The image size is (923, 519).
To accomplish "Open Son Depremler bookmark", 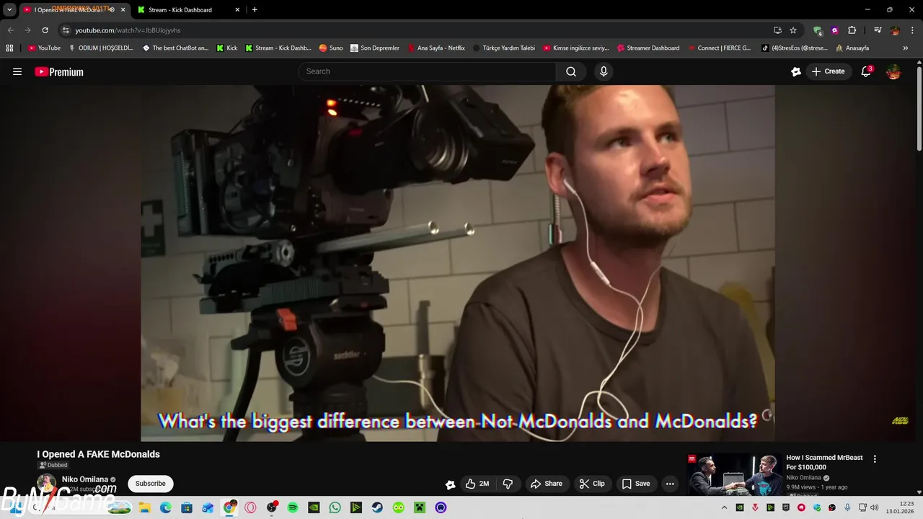I will point(375,48).
